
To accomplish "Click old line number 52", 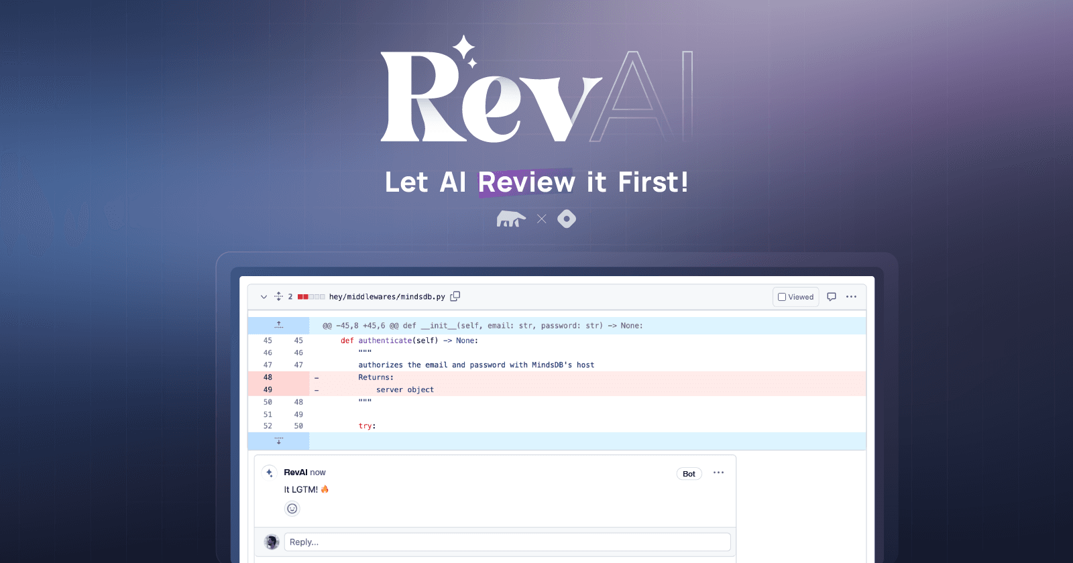I will [x=268, y=426].
